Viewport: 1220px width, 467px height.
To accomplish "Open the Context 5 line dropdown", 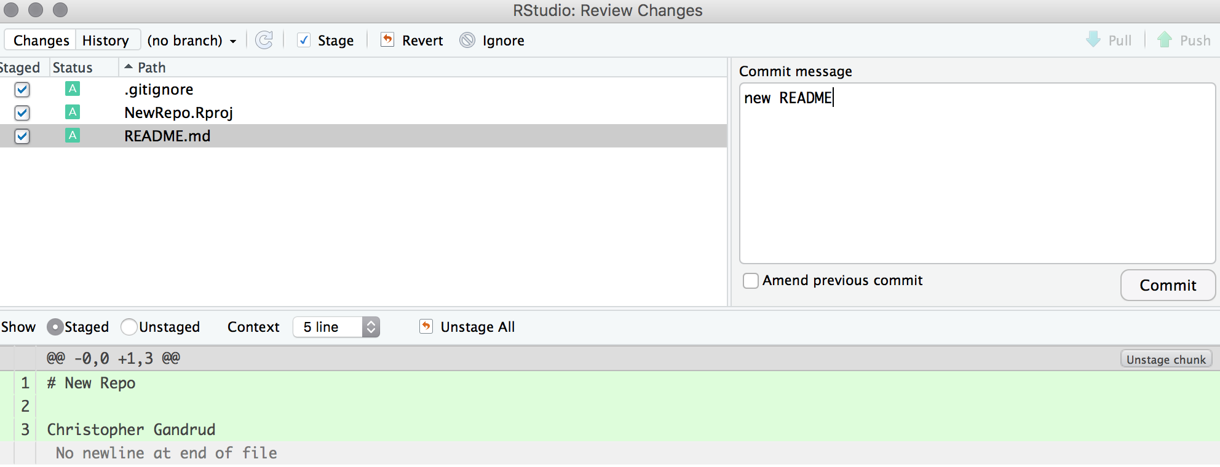I will 336,327.
